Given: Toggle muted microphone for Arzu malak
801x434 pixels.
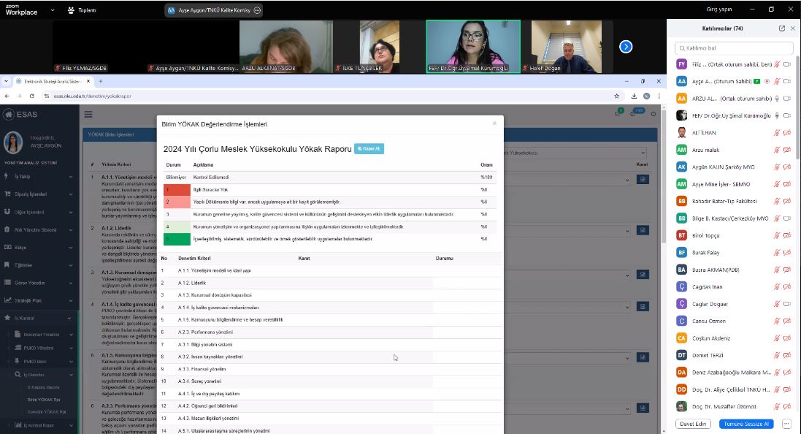Looking at the screenshot, I should (777, 150).
